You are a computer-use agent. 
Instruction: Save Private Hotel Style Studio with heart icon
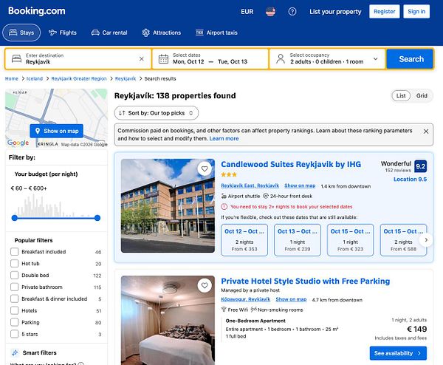[205, 285]
